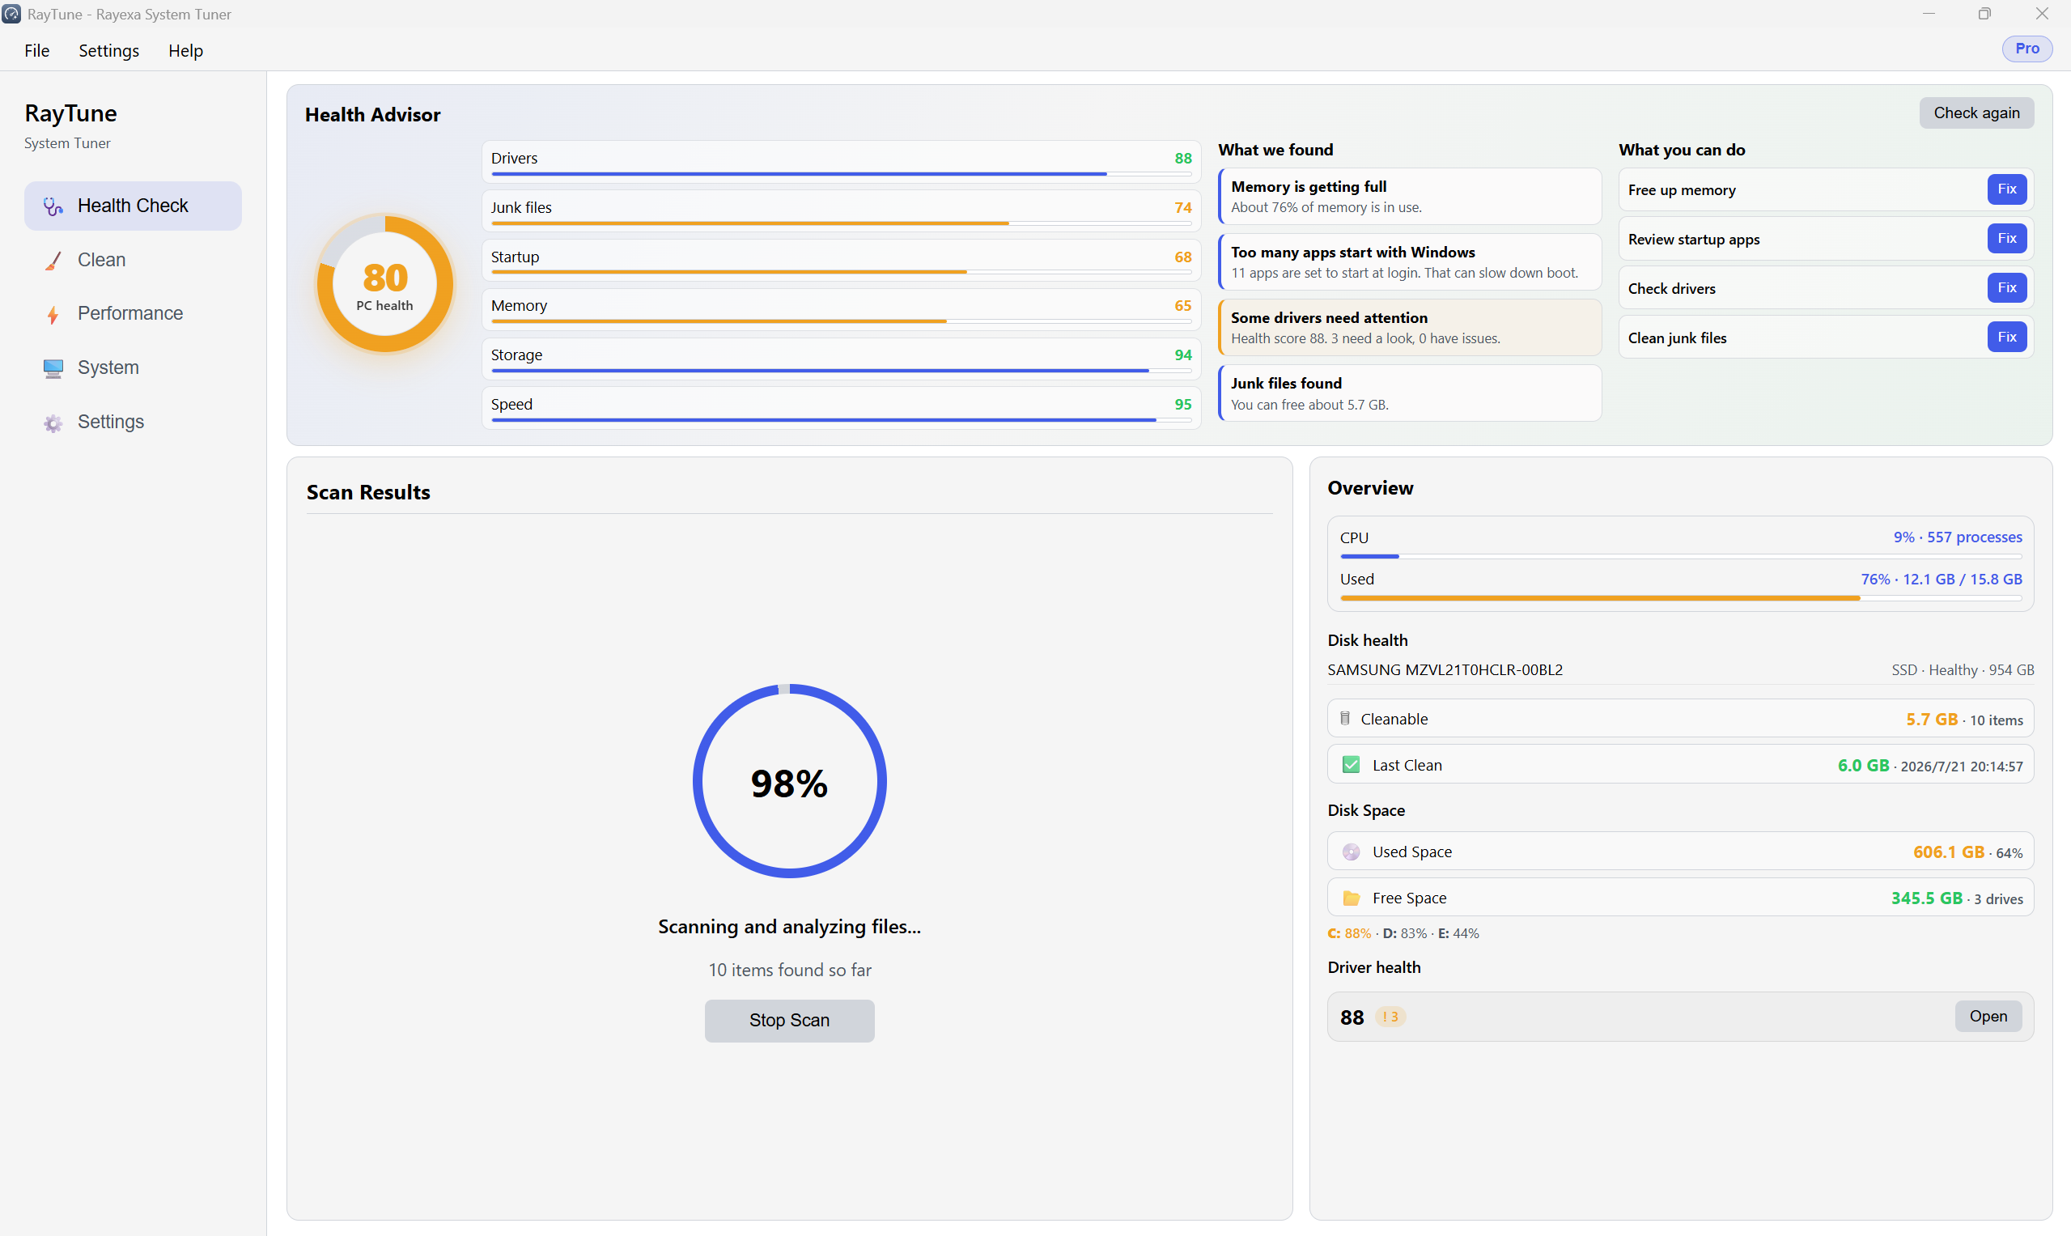Viewport: 2071px width, 1236px height.
Task: Click the 98% scan progress circle
Action: [x=788, y=780]
